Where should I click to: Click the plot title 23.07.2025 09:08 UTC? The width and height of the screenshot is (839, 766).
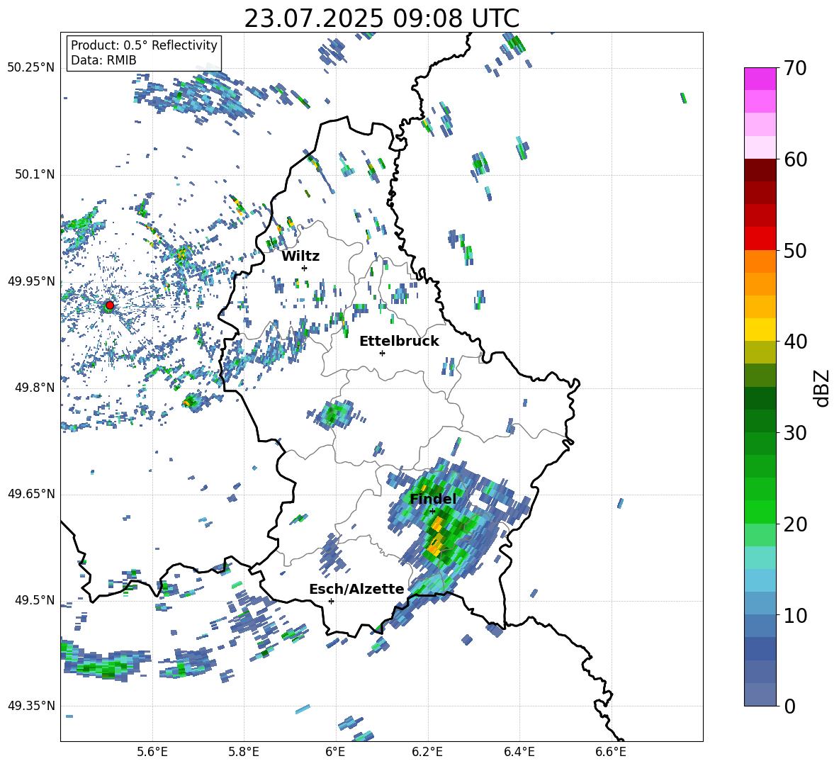381,18
